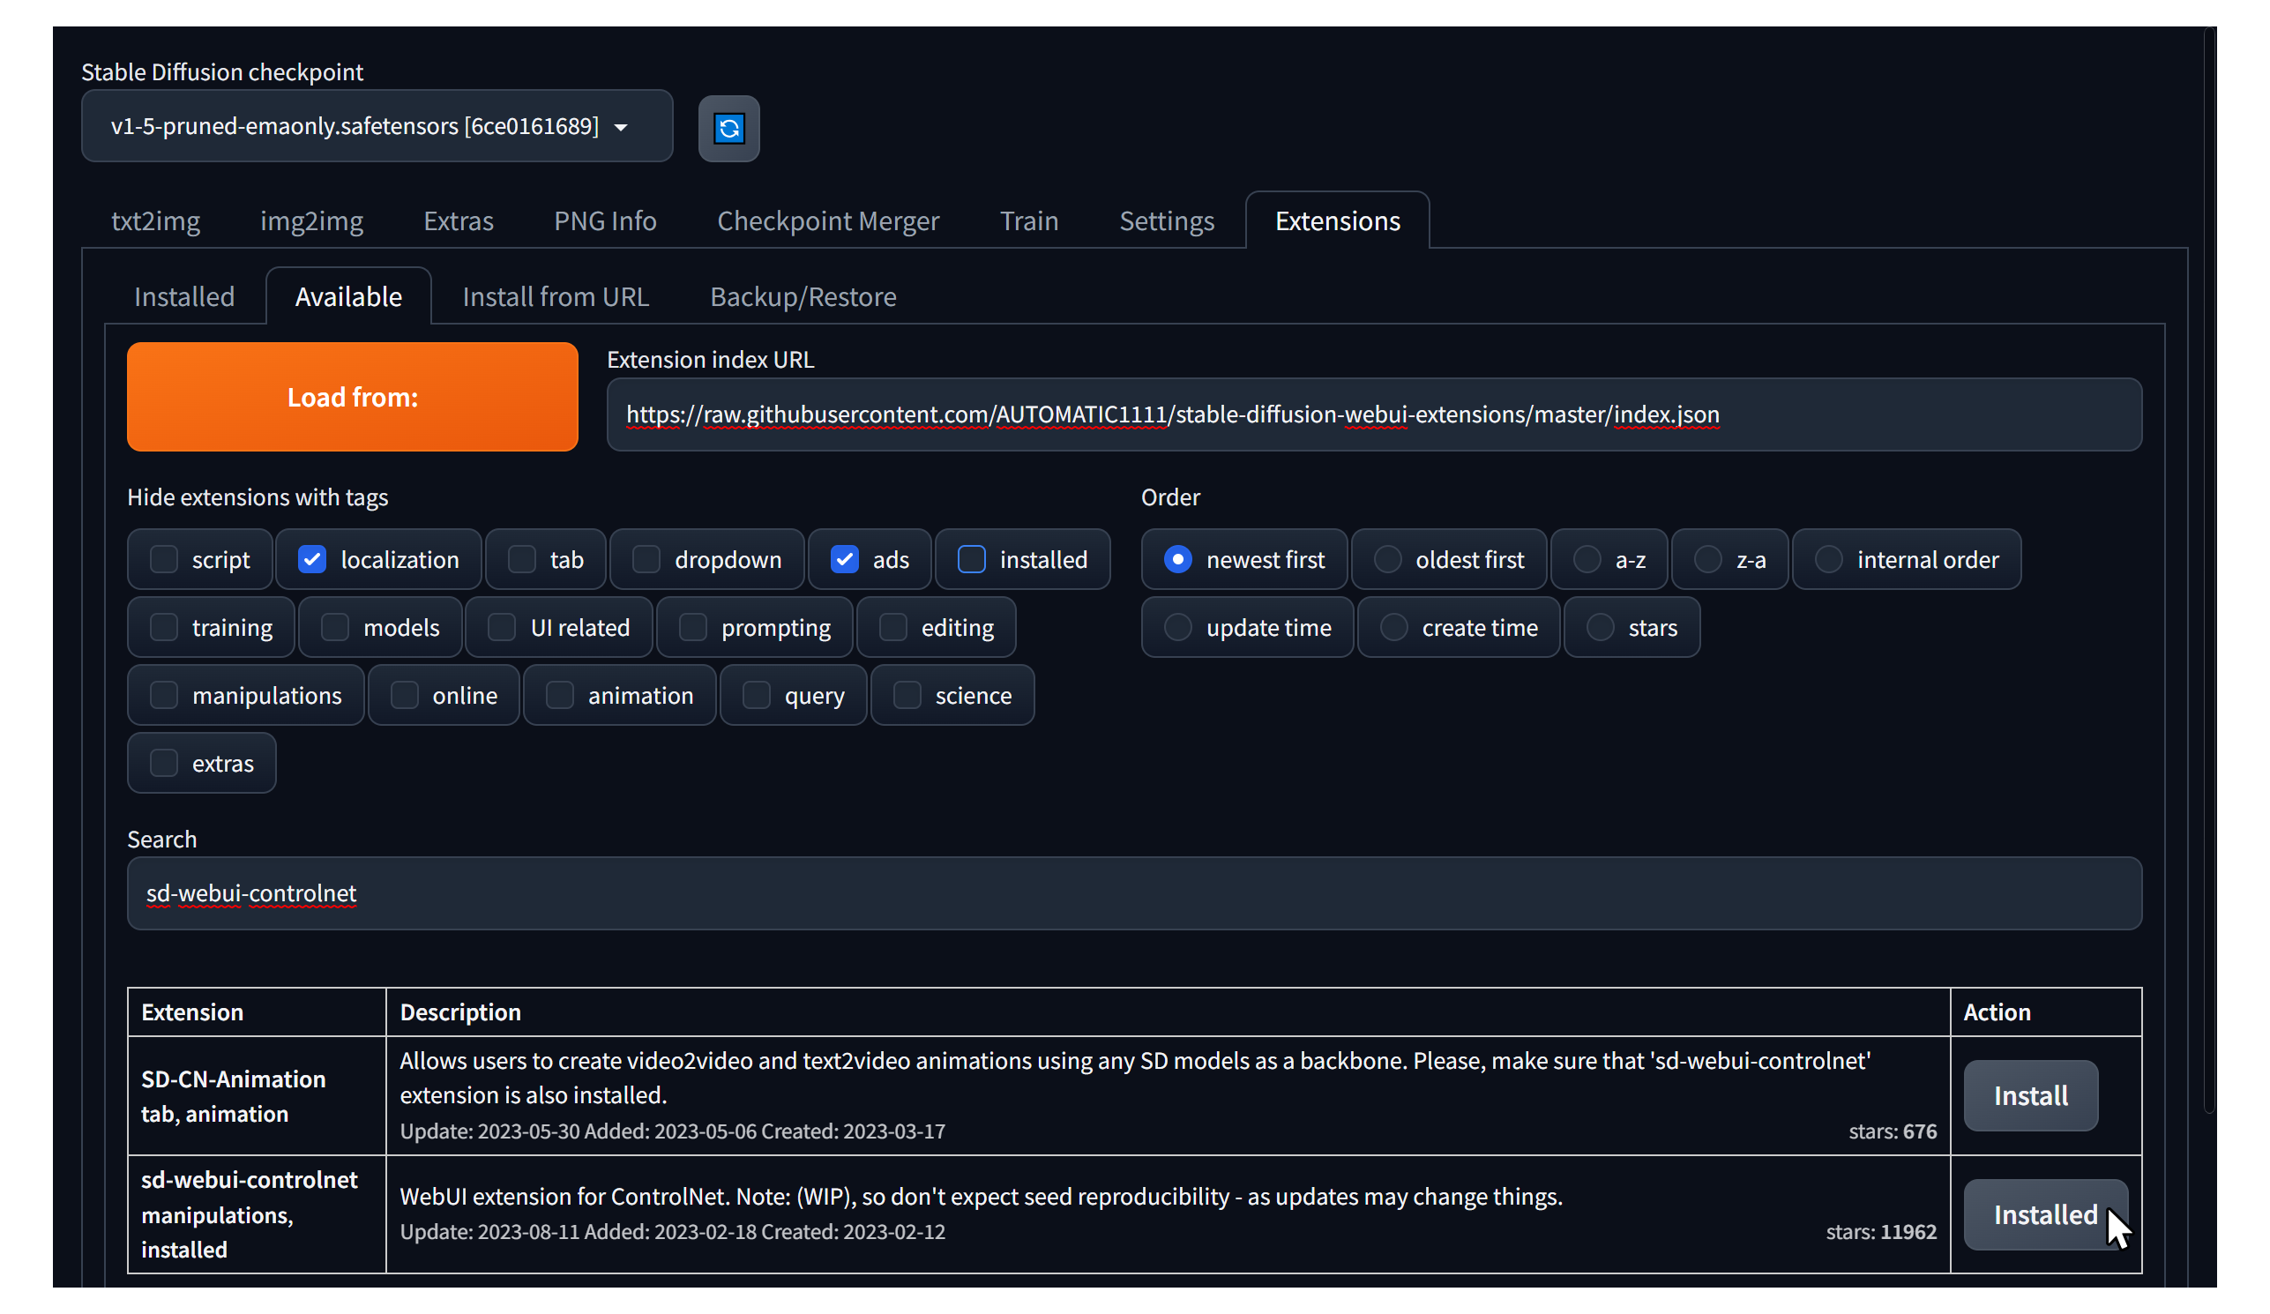The height and width of the screenshot is (1314, 2270).
Task: Select the Available sub-tab
Action: (348, 296)
